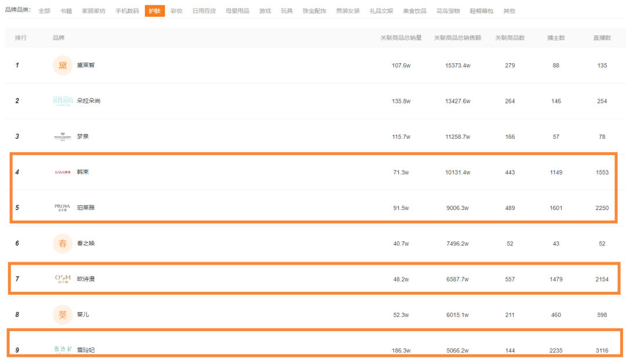626x358 pixels.
Task: Open the 其他 category
Action: 509,11
